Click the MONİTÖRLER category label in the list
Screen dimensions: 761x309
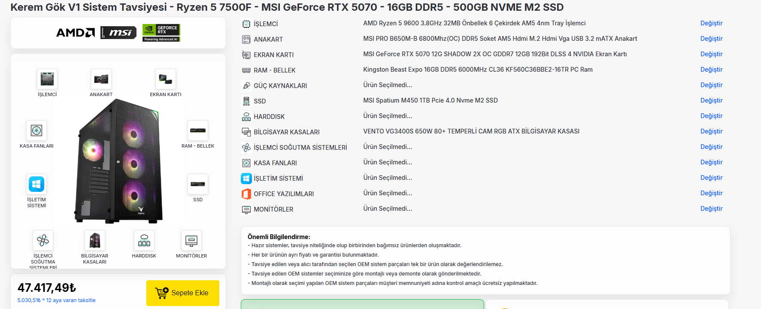(x=273, y=209)
